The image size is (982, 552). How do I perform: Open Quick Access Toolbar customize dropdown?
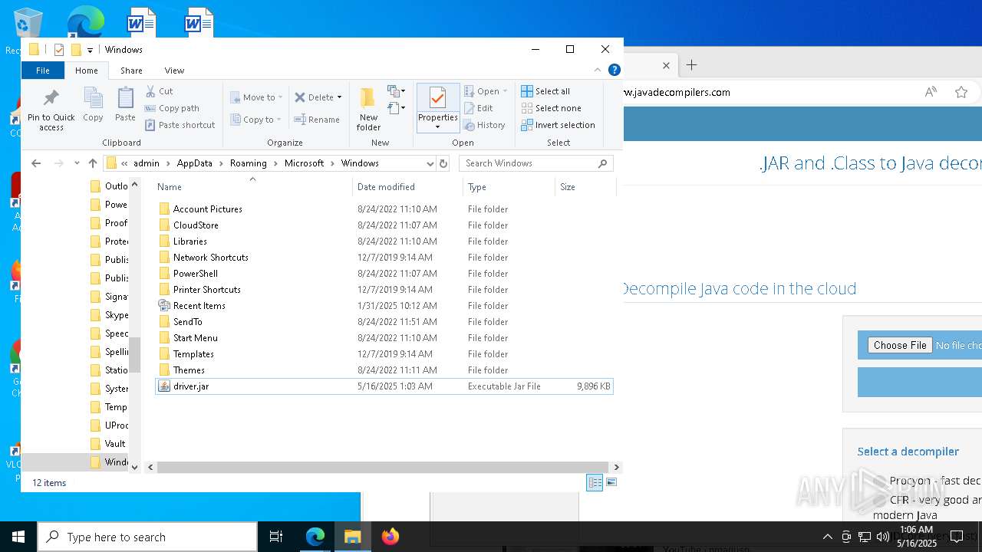click(x=90, y=50)
